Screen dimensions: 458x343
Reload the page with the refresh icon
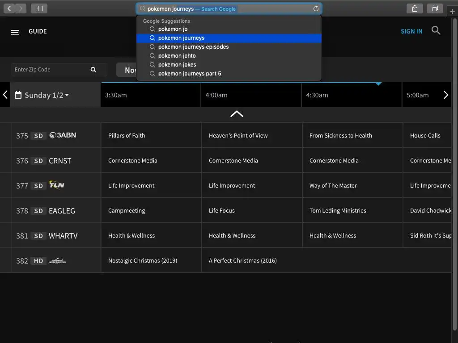pyautogui.click(x=316, y=8)
